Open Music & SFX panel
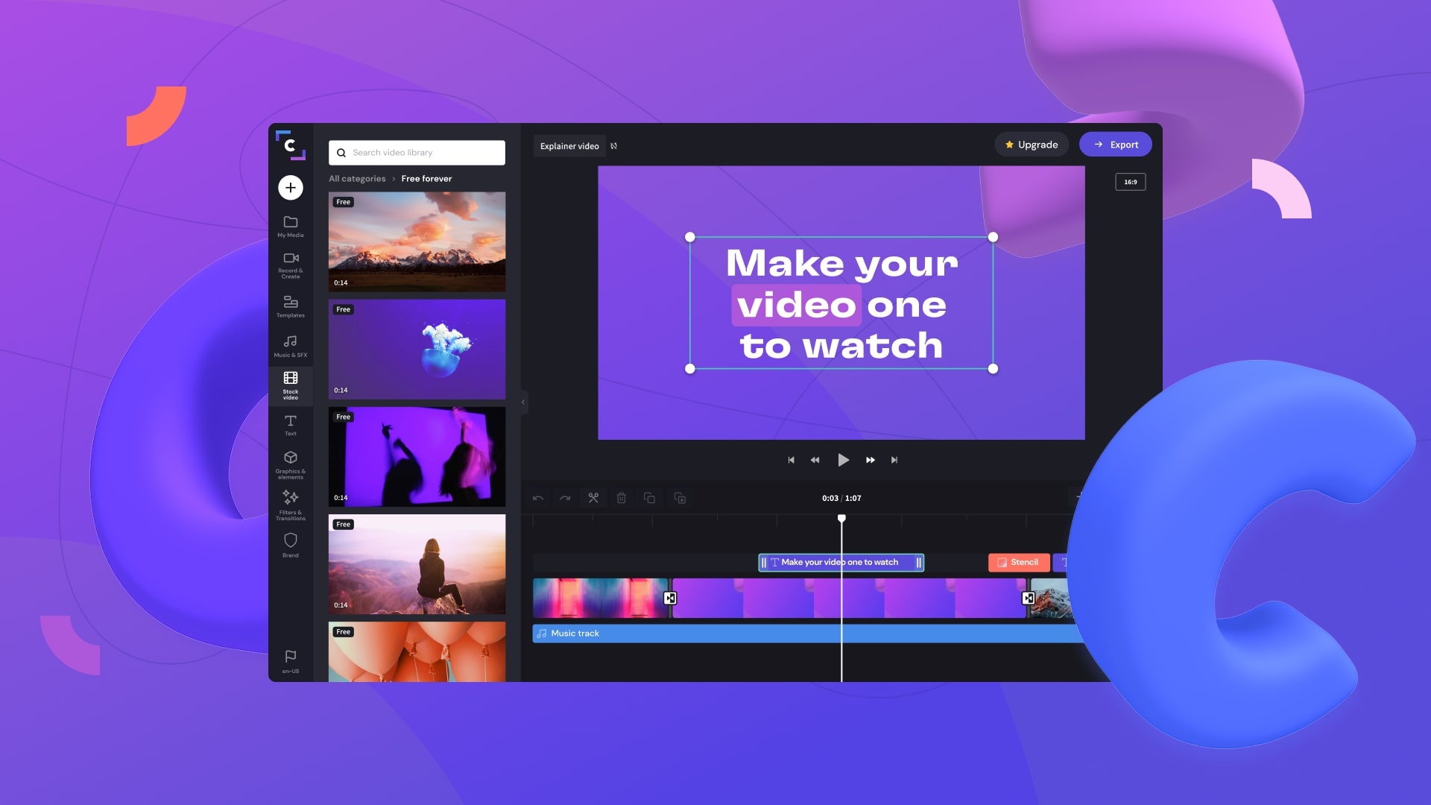The height and width of the screenshot is (805, 1431). point(290,345)
